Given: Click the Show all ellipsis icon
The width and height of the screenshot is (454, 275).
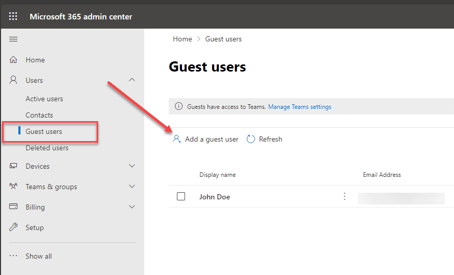Looking at the screenshot, I should [x=13, y=256].
